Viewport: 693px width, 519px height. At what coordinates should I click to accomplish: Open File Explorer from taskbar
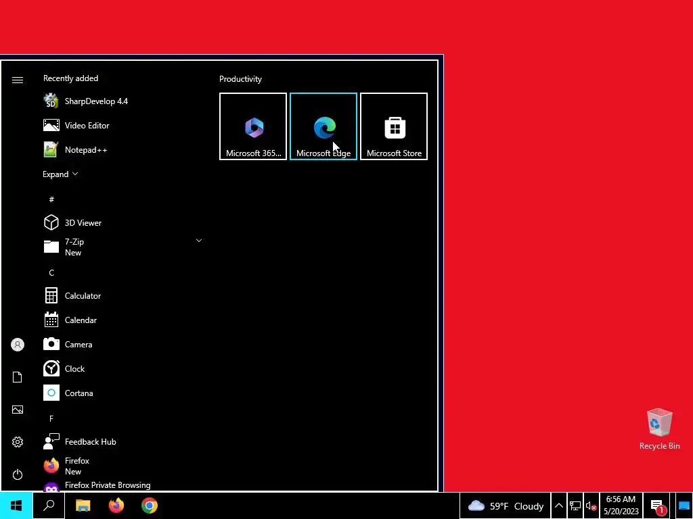[x=83, y=505]
